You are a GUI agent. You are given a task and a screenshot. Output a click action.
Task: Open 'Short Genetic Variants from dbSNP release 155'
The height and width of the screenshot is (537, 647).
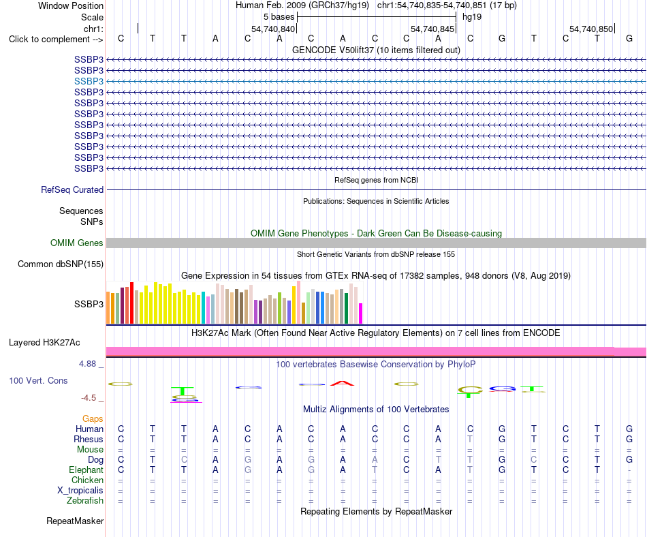pos(376,254)
